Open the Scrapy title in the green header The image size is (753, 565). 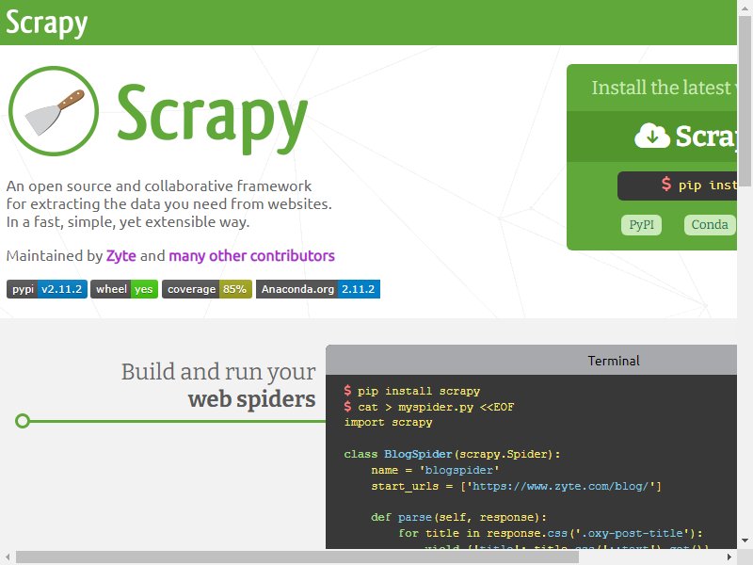[x=46, y=23]
